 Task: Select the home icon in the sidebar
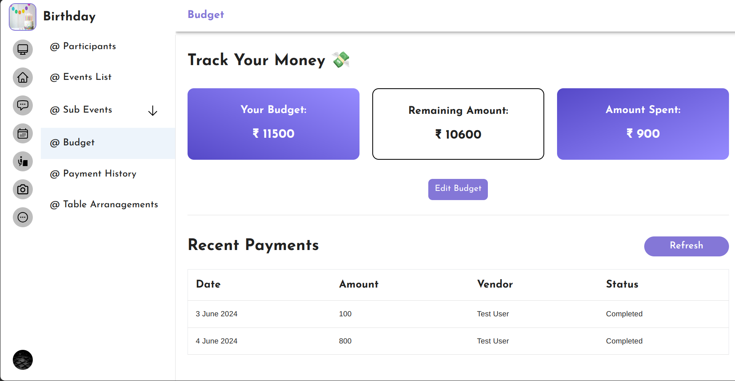[23, 77]
